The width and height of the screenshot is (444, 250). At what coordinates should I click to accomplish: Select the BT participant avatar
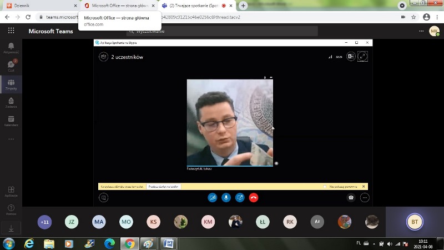(x=415, y=222)
